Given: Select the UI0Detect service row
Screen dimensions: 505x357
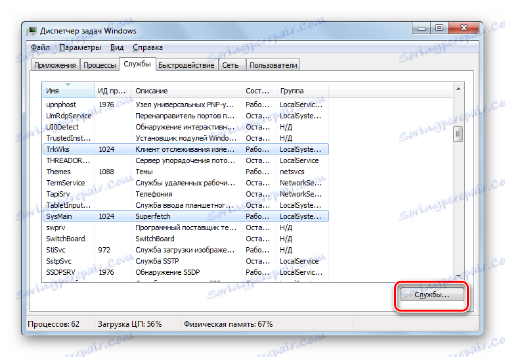Looking at the screenshot, I should click(x=185, y=127).
